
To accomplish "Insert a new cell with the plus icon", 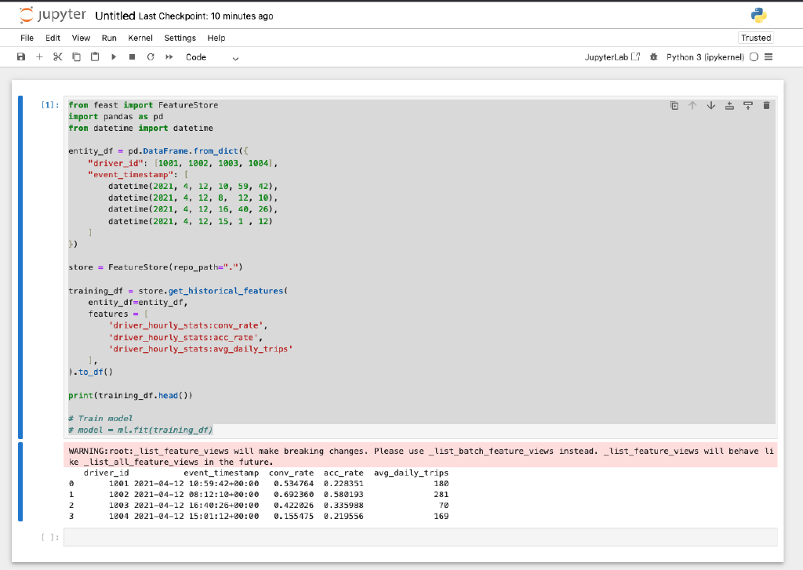I will [39, 57].
